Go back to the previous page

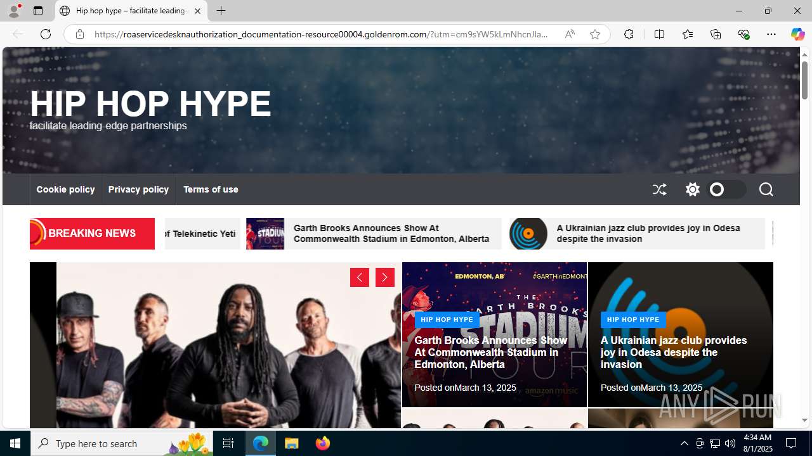click(x=18, y=34)
